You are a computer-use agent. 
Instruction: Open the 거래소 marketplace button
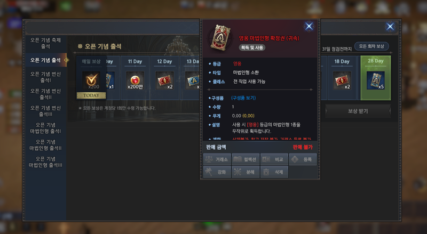[217, 159]
